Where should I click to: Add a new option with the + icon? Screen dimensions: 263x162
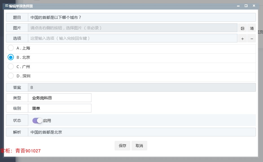point(242,38)
